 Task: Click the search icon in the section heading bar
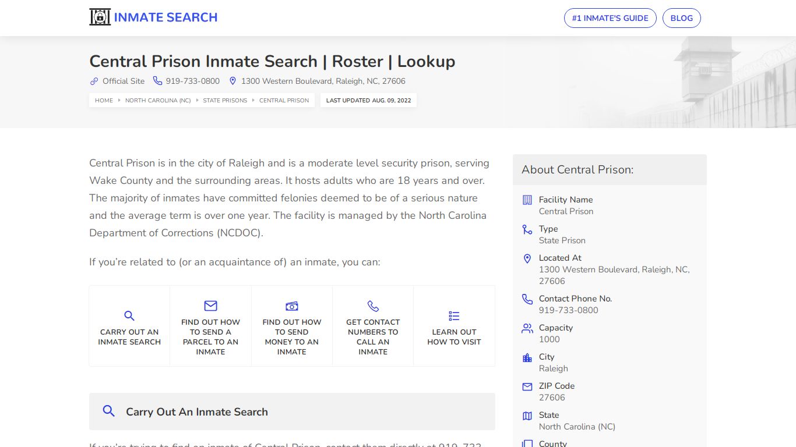point(108,411)
